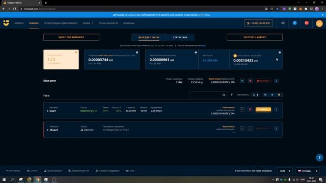This screenshot has height=183, width=326.
Task: Click the green mining status of rig leo21
Action: pos(89,111)
